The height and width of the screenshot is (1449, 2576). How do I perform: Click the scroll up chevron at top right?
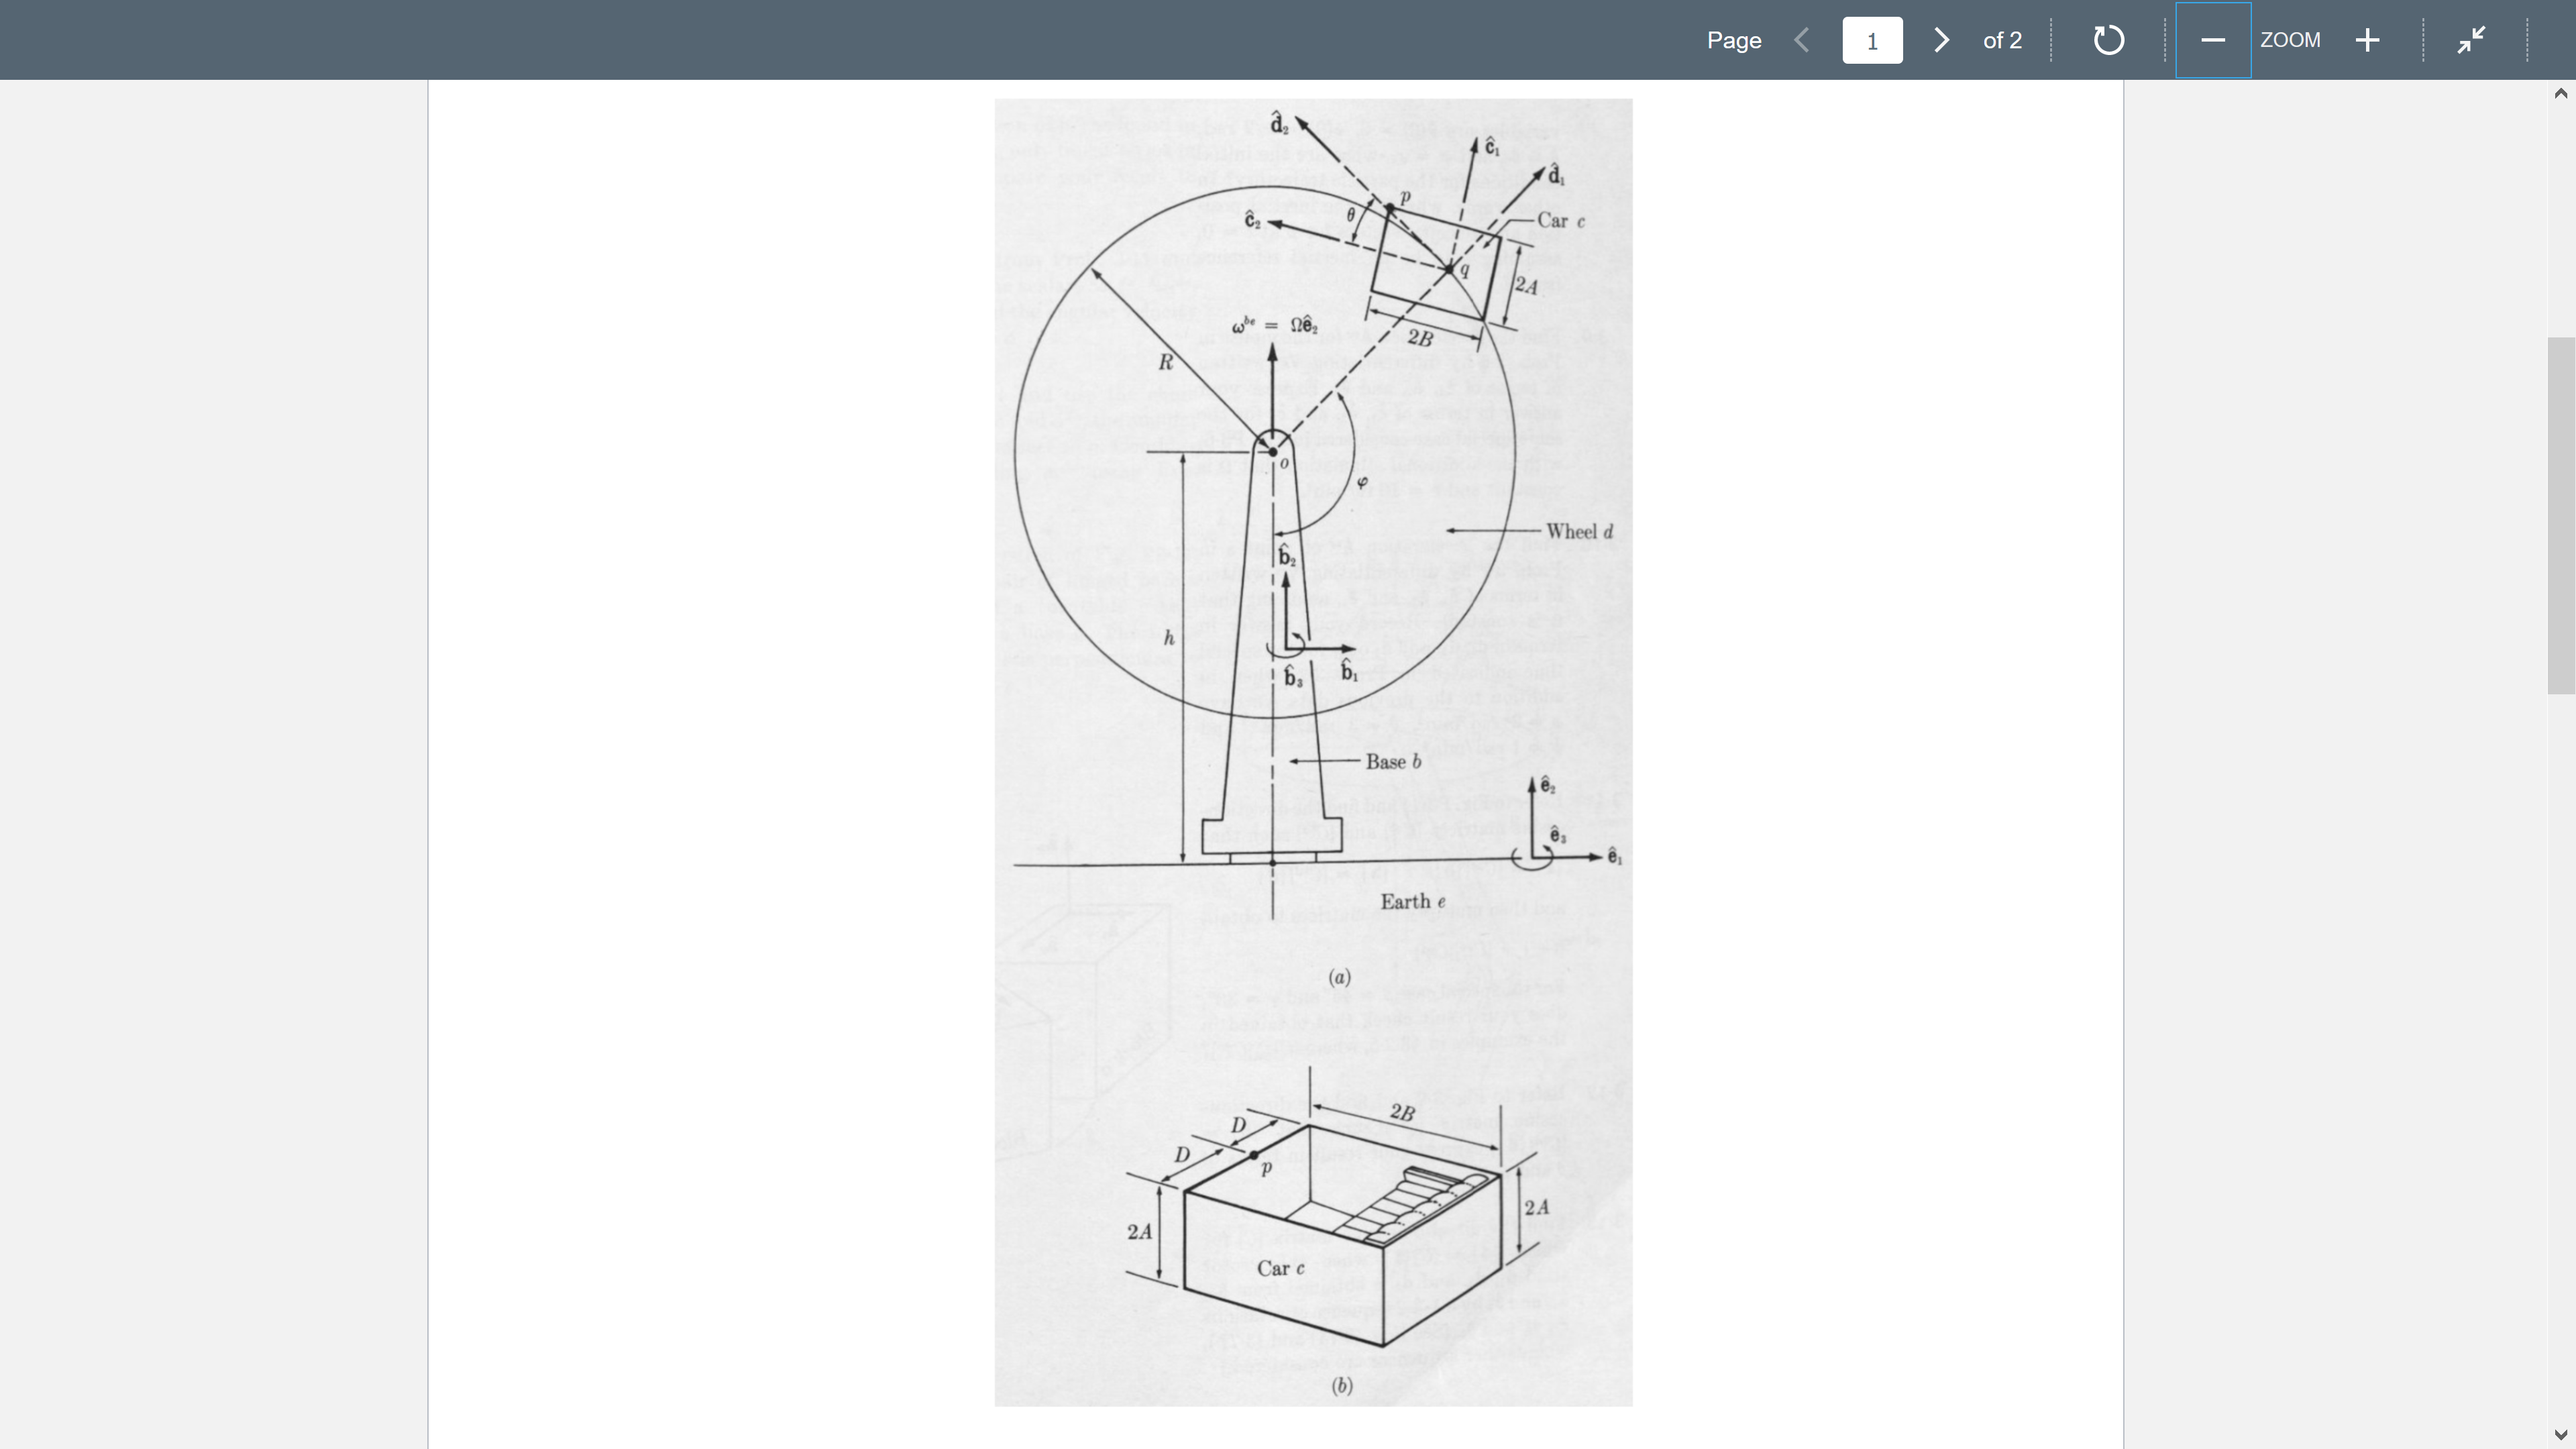point(2560,92)
